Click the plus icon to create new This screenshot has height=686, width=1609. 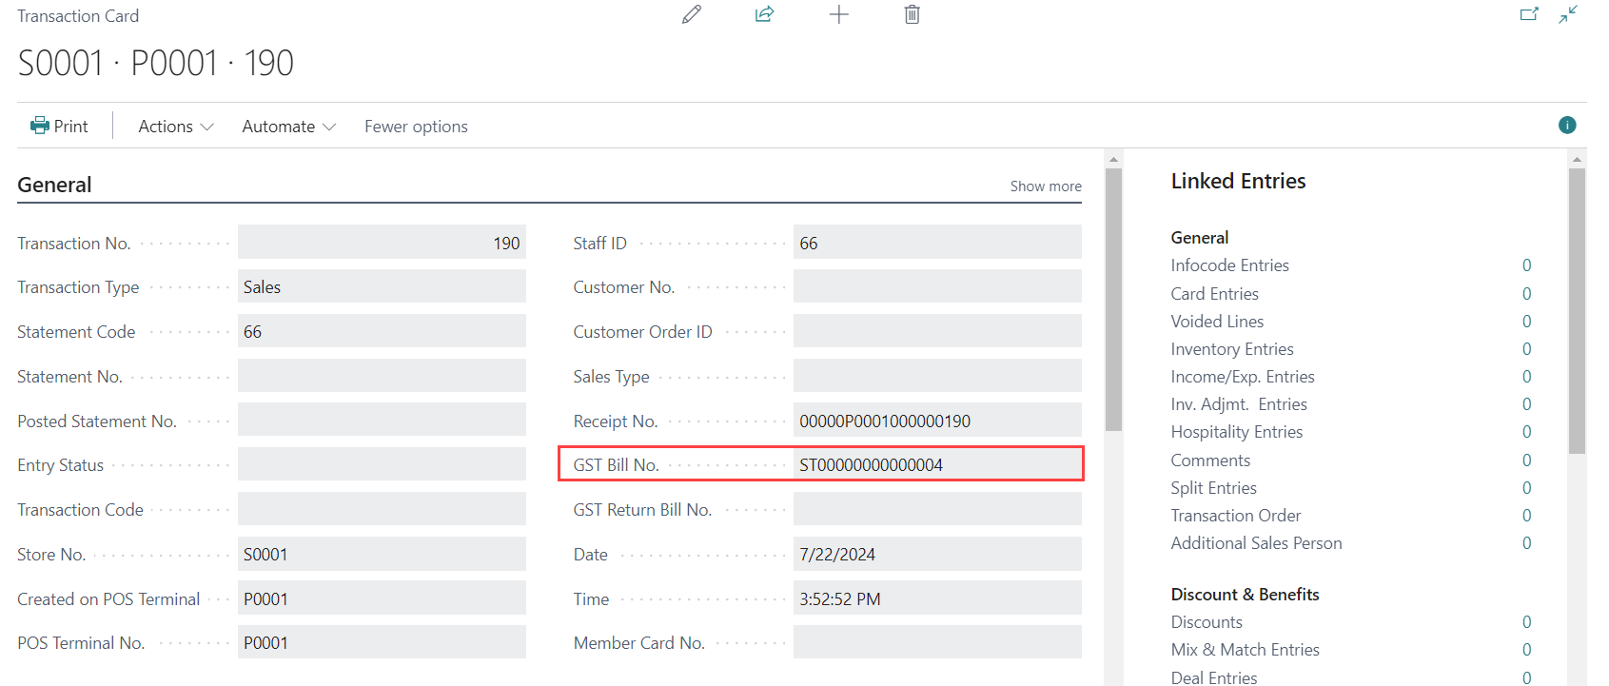(838, 14)
